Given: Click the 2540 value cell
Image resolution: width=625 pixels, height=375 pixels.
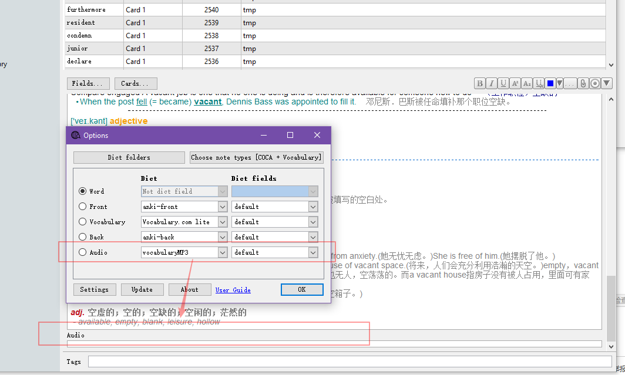Looking at the screenshot, I should [211, 9].
